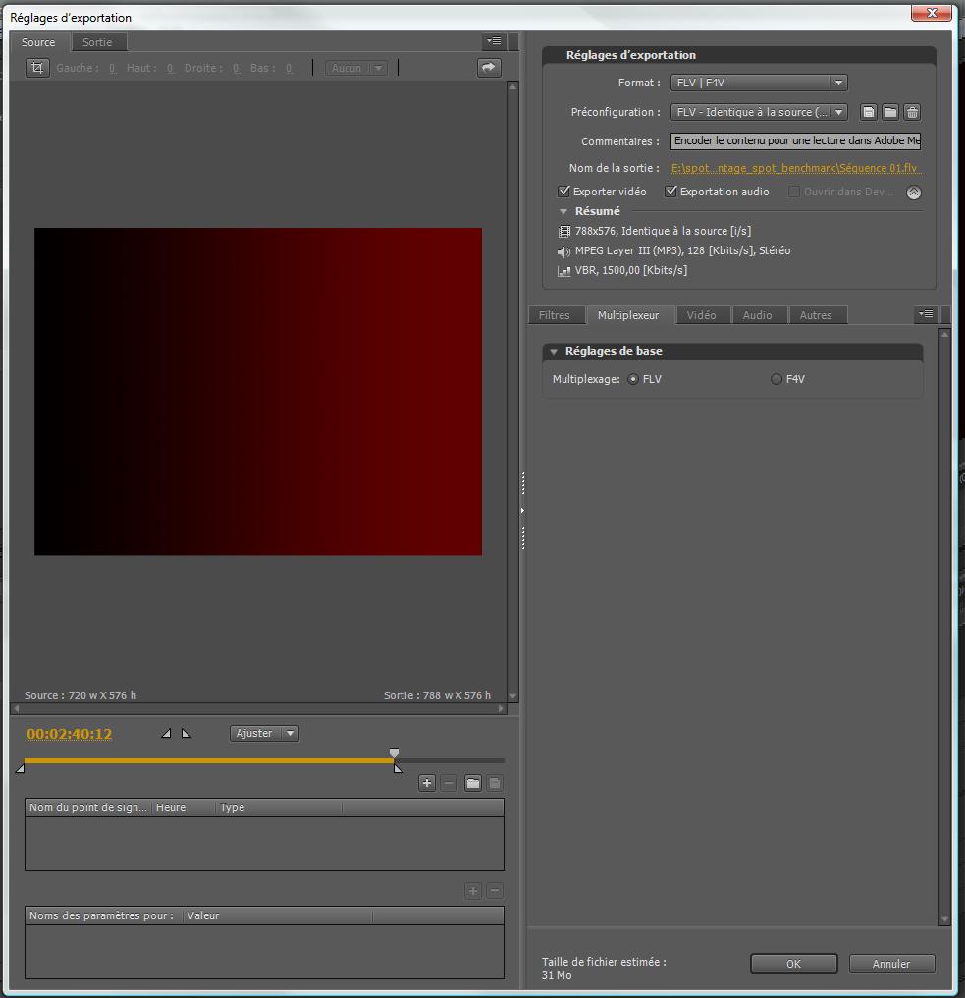965x998 pixels.
Task: Open the Multiplexeur tab
Action: [x=628, y=315]
